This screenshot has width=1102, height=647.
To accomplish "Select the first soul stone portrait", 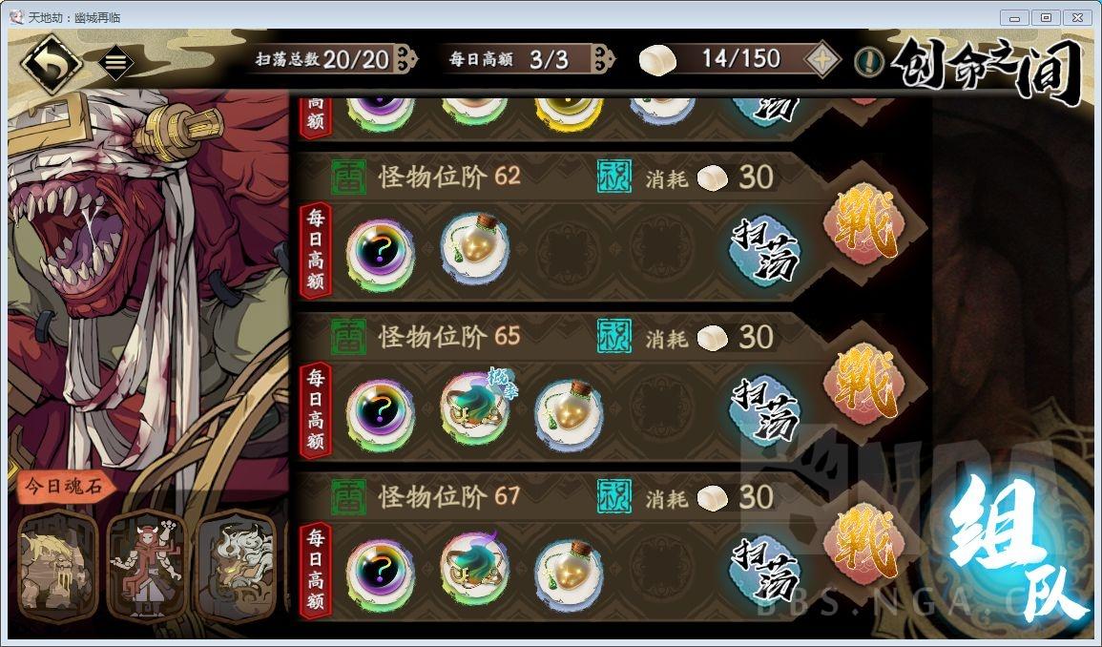I will click(57, 567).
